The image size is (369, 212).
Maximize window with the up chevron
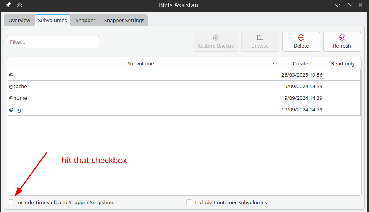click(349, 5)
